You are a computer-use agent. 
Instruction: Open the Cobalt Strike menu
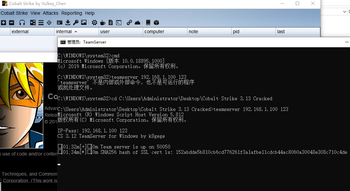point(14,13)
